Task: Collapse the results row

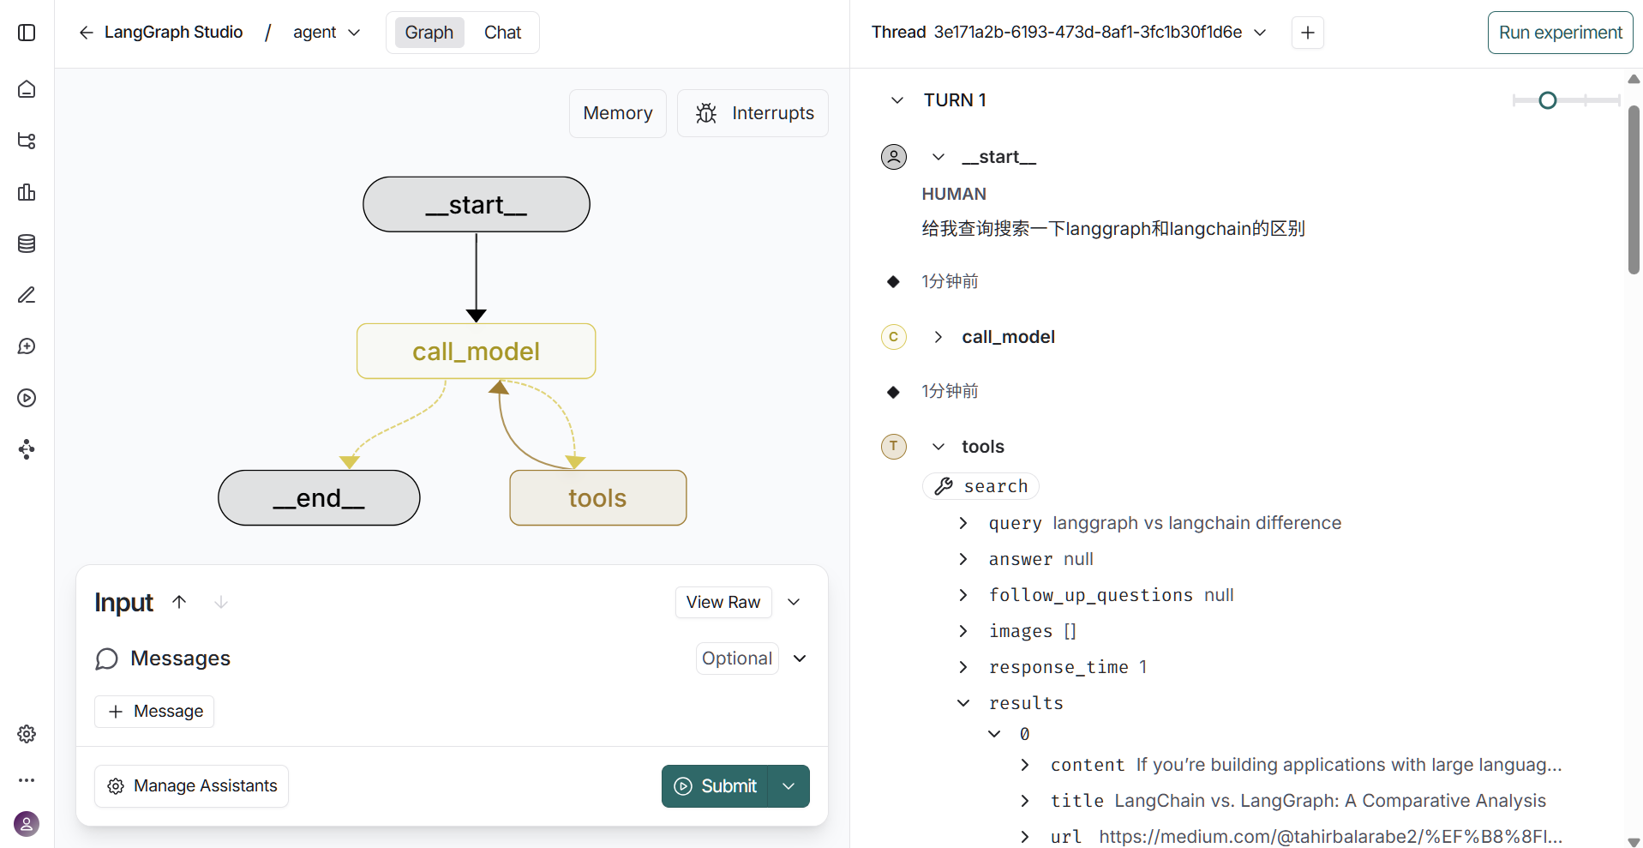Action: pyautogui.click(x=963, y=703)
